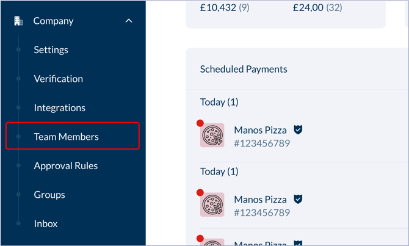This screenshot has height=246, width=409.
Task: Click the pizza icon under the second Today heading
Action: click(x=212, y=205)
